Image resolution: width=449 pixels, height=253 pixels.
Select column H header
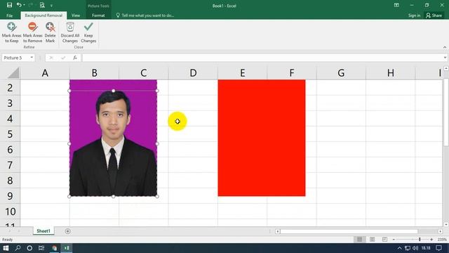click(390, 73)
